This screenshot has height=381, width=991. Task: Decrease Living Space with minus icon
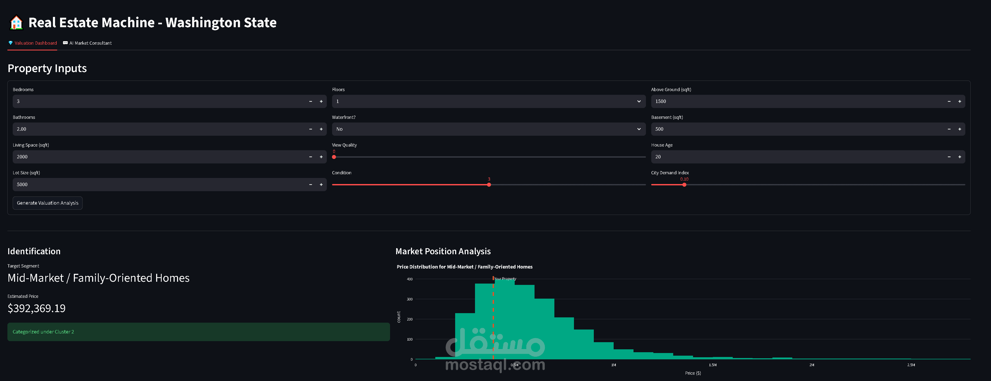(310, 157)
